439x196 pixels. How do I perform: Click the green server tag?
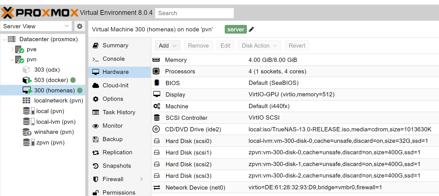(235, 29)
